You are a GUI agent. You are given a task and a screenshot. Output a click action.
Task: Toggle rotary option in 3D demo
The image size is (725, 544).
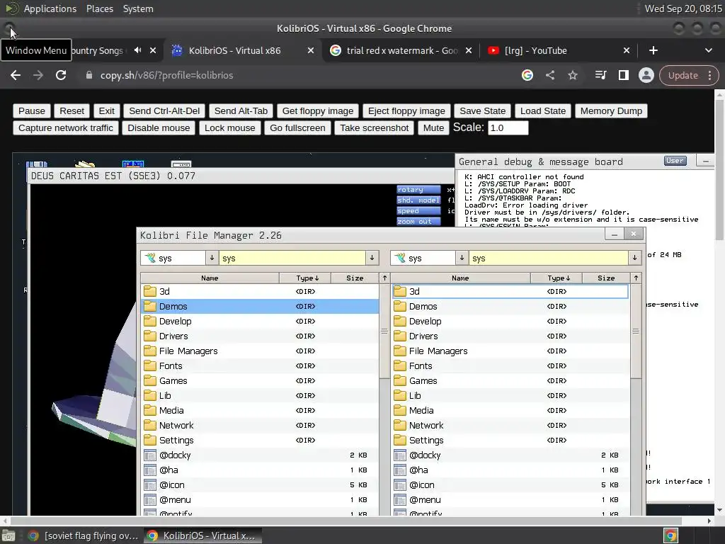coord(418,190)
